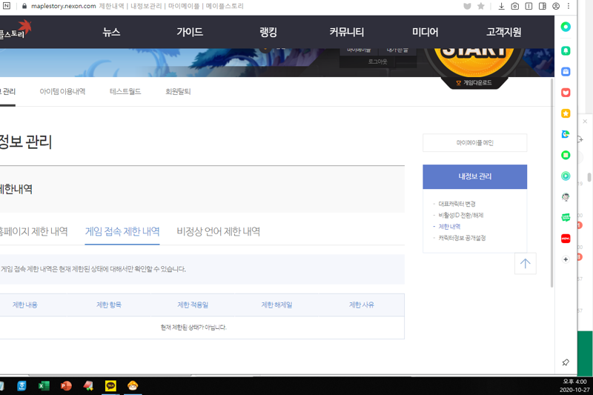The width and height of the screenshot is (593, 395).
Task: Click the MapleStory logo
Action: click(x=15, y=30)
